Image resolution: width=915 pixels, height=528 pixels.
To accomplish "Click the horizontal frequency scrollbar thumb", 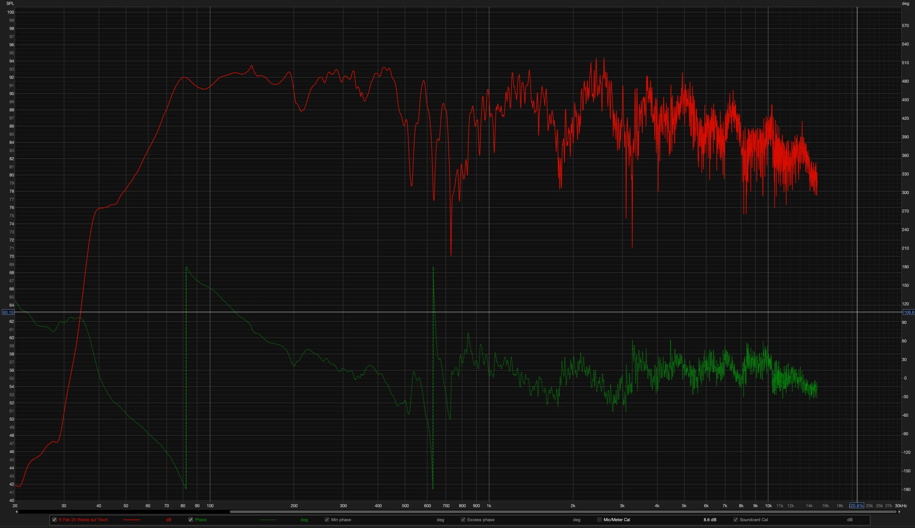I will tap(563, 512).
